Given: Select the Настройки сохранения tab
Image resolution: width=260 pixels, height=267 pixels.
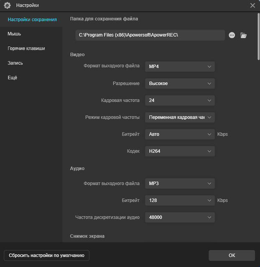Looking at the screenshot, I should (32, 19).
